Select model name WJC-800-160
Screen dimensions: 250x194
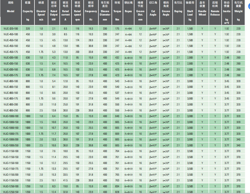tap(11, 93)
